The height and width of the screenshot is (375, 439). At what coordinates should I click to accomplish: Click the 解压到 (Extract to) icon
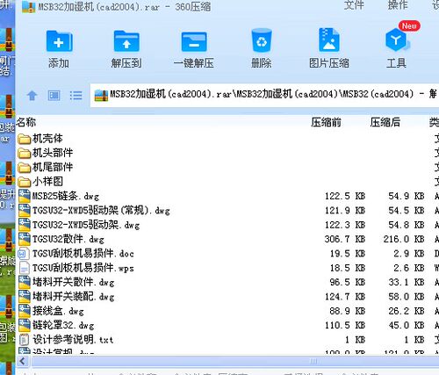(126, 41)
